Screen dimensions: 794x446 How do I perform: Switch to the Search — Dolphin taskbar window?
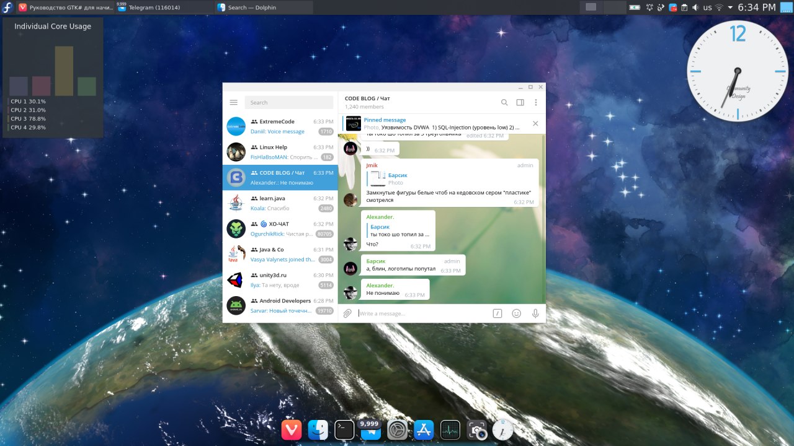[x=264, y=7]
